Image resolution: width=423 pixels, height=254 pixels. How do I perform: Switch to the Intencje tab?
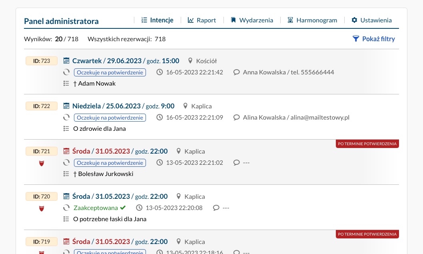click(x=162, y=20)
